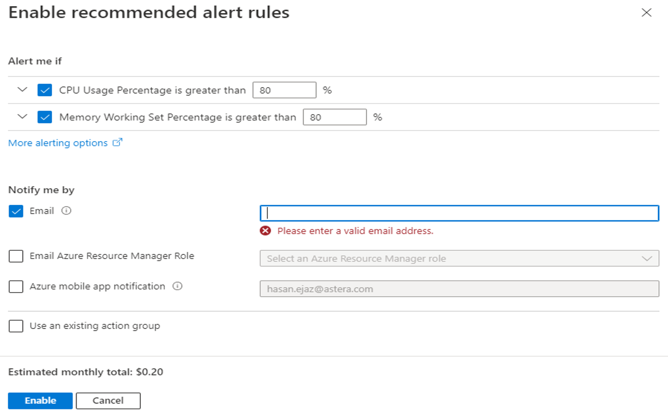This screenshot has width=668, height=412.
Task: Enable Email Azure Resource Manager Role checkbox
Action: tap(16, 256)
